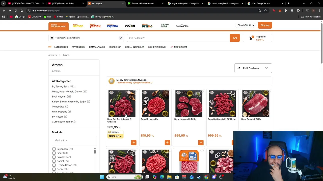
Task: Favorite the minced meat tray product heart
Action: click(x=202, y=151)
